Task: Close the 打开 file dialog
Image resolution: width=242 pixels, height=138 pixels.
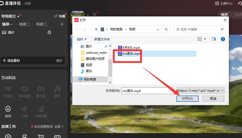Action: [225, 20]
